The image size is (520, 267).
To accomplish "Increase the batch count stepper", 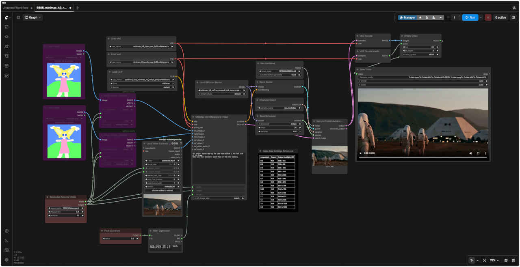I will point(459,16).
